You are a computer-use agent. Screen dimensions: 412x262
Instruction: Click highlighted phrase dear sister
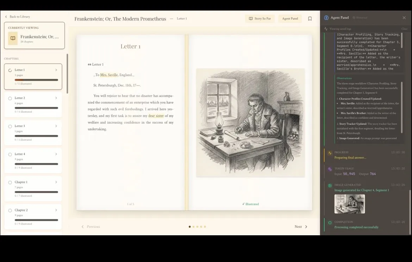point(156,116)
